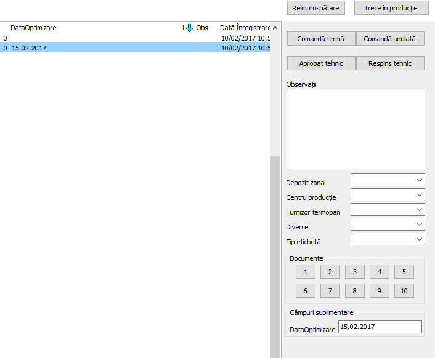Viewport: 435px width, 358px height.
Task: Approve with Aprobat tehnic button
Action: pyautogui.click(x=320, y=63)
